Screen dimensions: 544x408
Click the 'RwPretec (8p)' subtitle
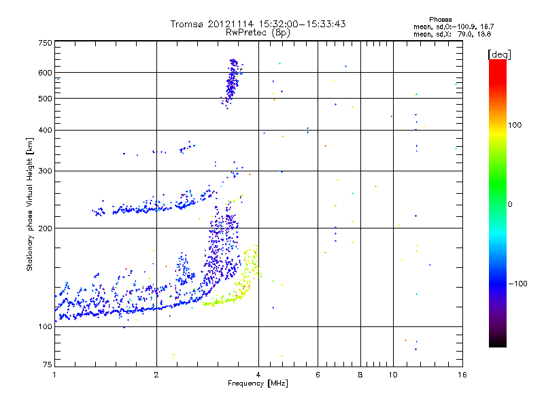tap(258, 33)
